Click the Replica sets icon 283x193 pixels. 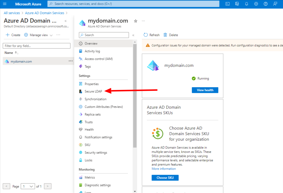[x=81, y=114]
